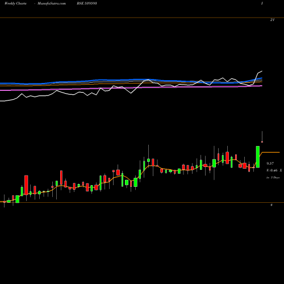This screenshot has width=284, height=284.
Task: Click the 'in 2 Days' text
Action: [x=273, y=178]
